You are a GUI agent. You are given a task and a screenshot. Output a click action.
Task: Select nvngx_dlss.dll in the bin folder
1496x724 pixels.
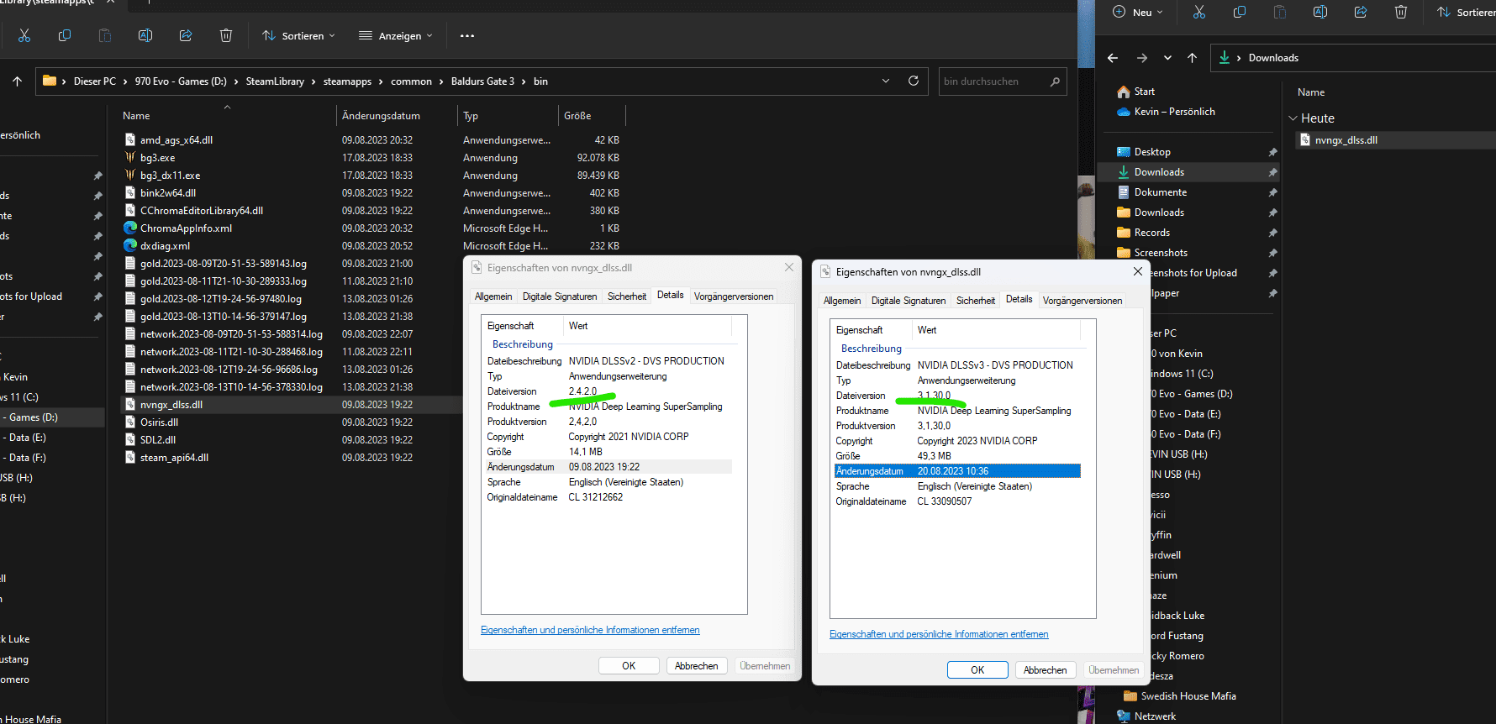tap(171, 405)
